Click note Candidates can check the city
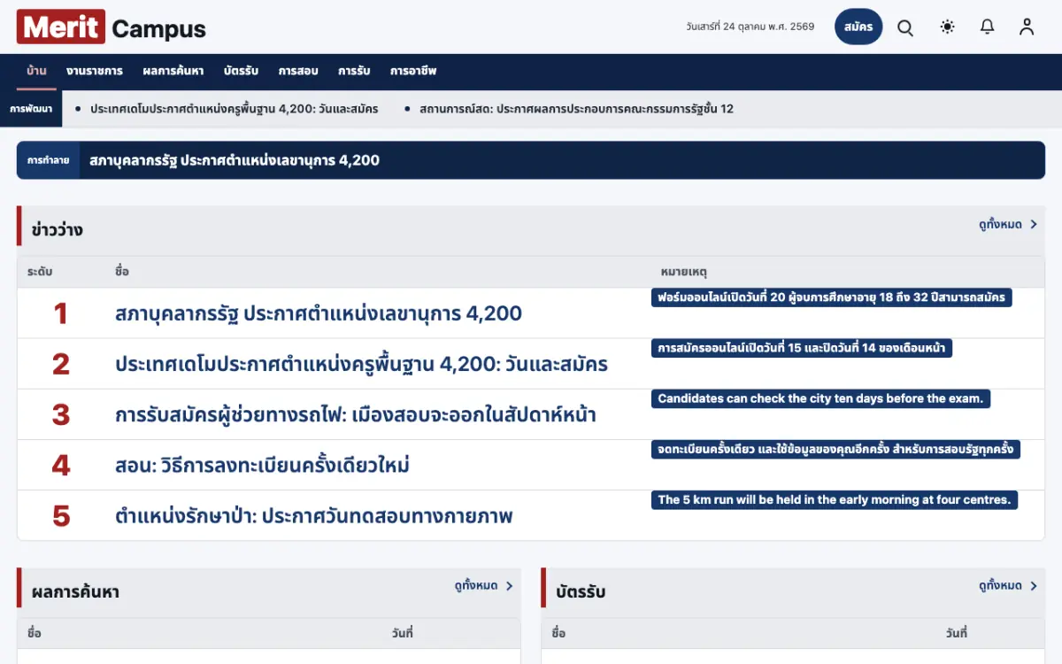Screen dimensions: 1062x664 point(820,398)
